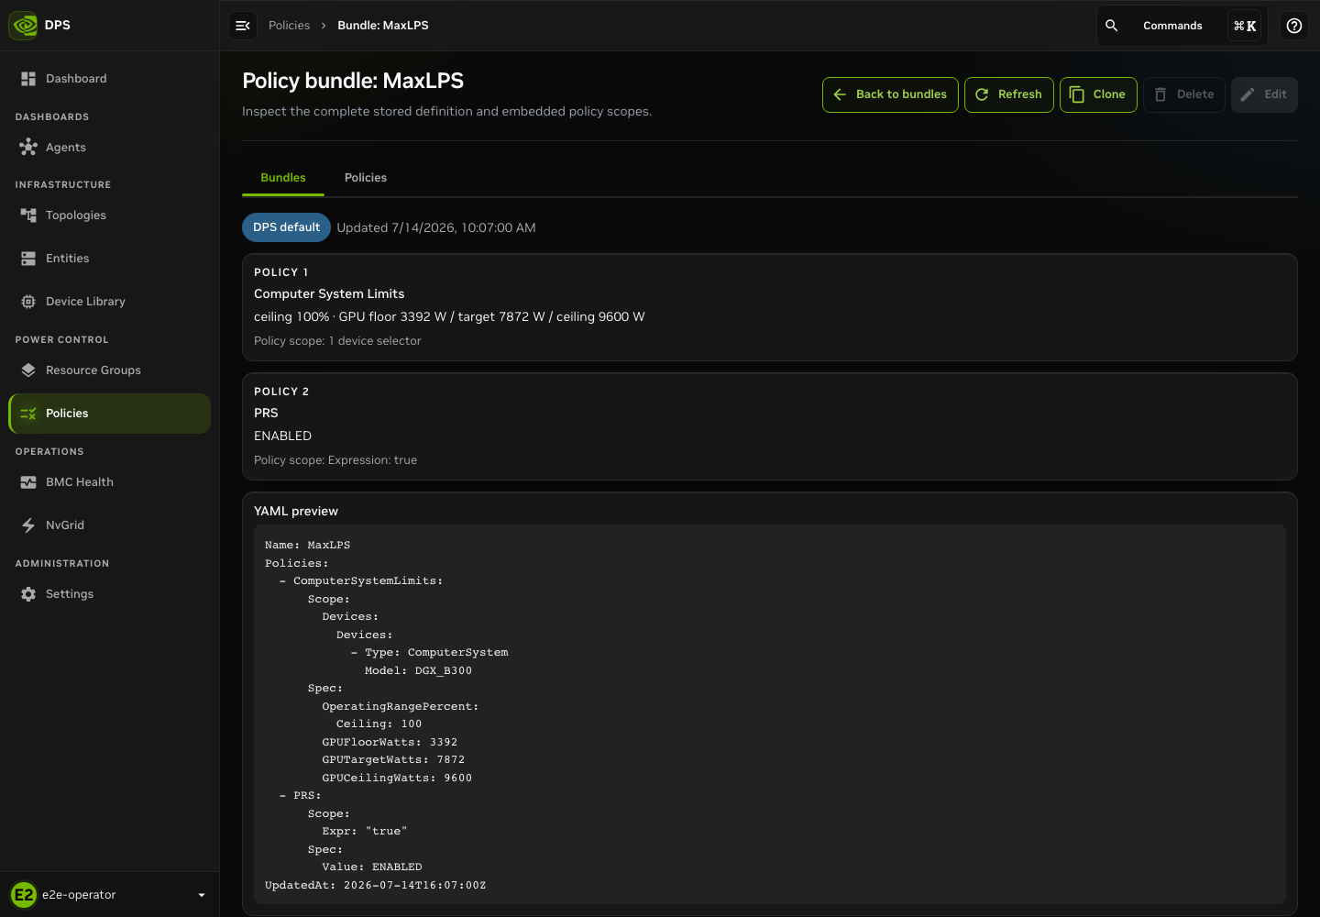Click the breadcrumb chevron separator
The width and height of the screenshot is (1320, 917).
324,26
